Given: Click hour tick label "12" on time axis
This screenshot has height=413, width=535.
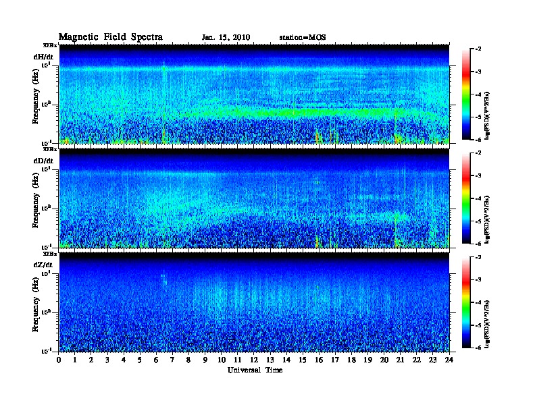Looking at the screenshot, I should click(254, 360).
